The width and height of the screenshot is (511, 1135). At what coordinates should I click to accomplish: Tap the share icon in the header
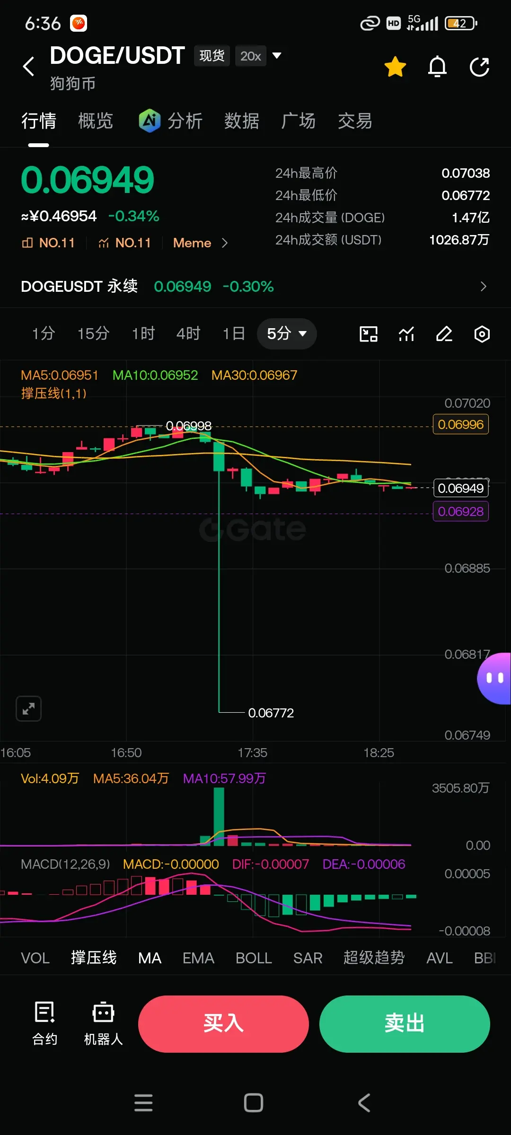(x=479, y=66)
